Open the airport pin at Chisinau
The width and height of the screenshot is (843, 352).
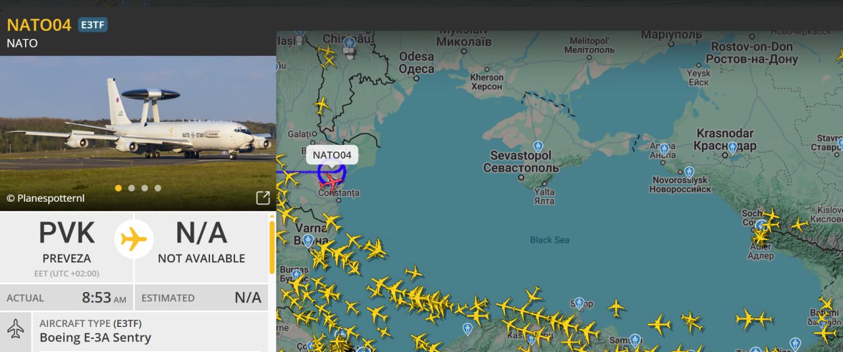pyautogui.click(x=349, y=44)
